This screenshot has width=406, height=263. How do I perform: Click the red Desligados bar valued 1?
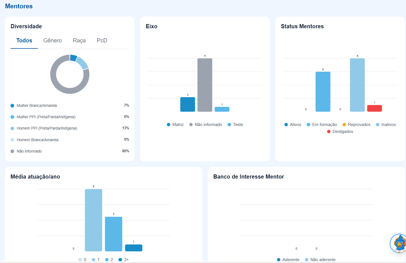374,108
